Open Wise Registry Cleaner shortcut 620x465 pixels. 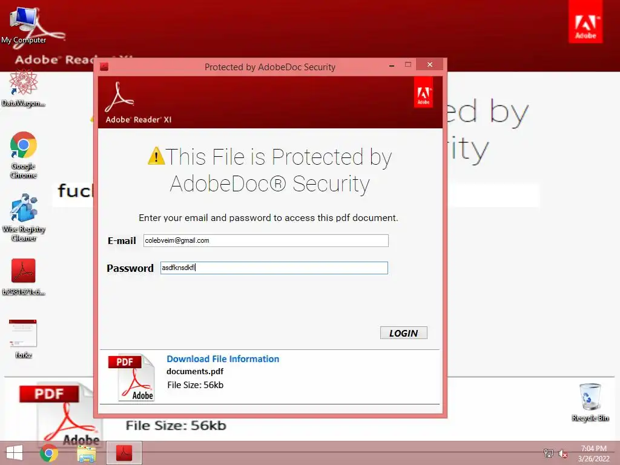click(24, 217)
